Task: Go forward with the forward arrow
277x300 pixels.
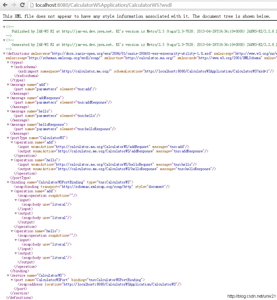Action: 14,5
